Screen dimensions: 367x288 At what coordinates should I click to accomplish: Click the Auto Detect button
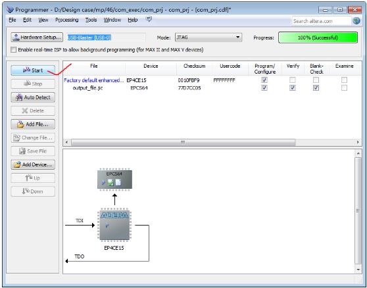pos(33,97)
